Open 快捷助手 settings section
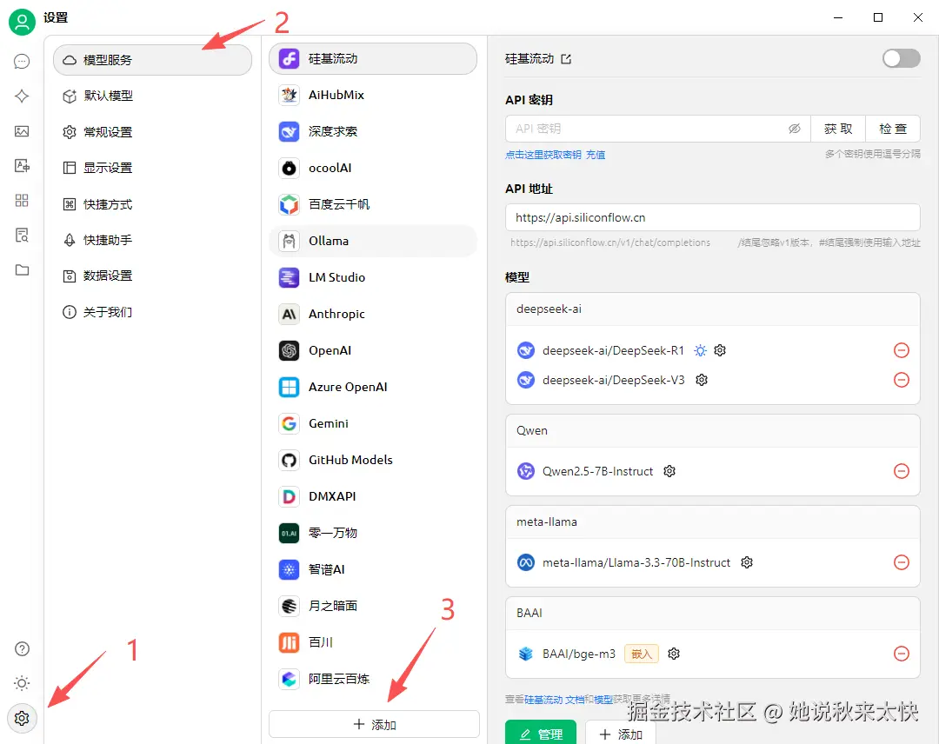This screenshot has height=744, width=939. (153, 240)
